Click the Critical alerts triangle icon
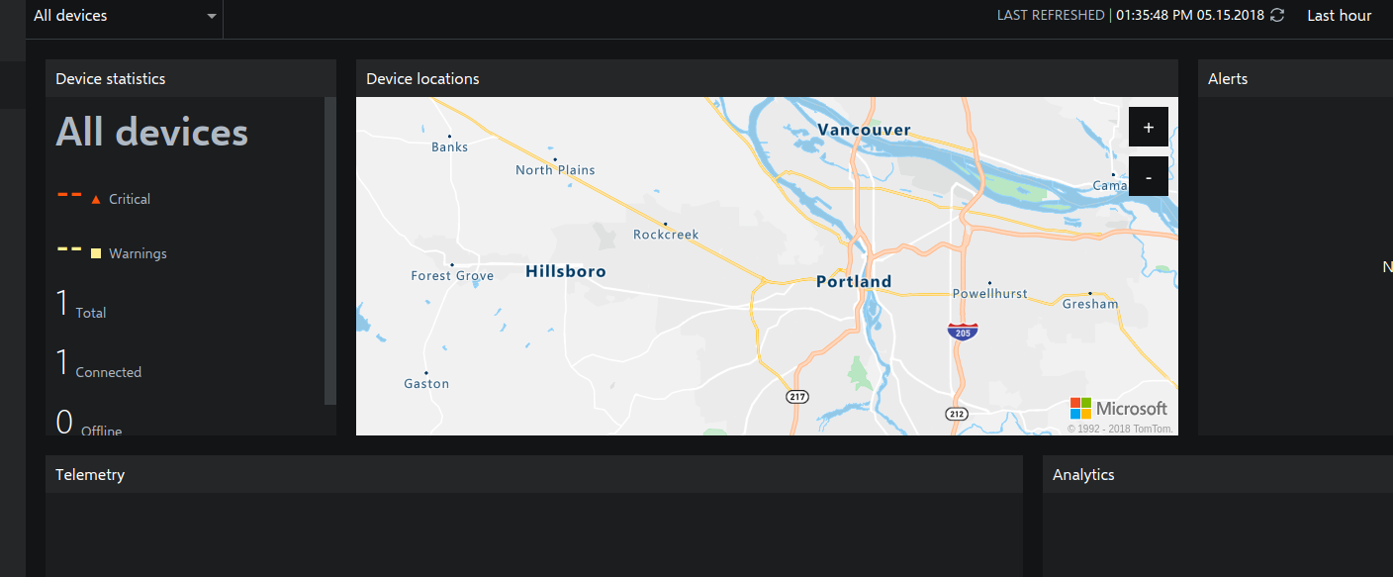 point(95,198)
